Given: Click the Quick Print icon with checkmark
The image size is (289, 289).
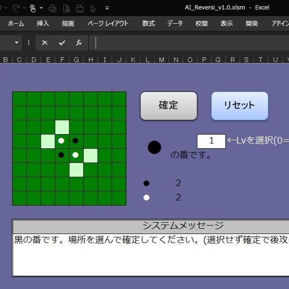Looking at the screenshot, I should [52, 9].
